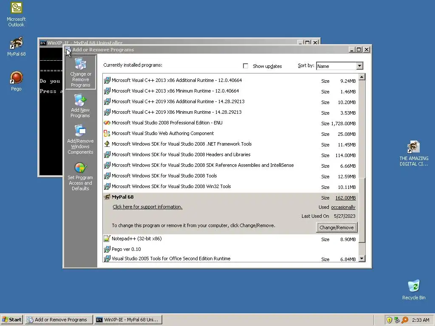Select the Pego desktop shortcut
This screenshot has height=326, width=435.
click(16, 81)
